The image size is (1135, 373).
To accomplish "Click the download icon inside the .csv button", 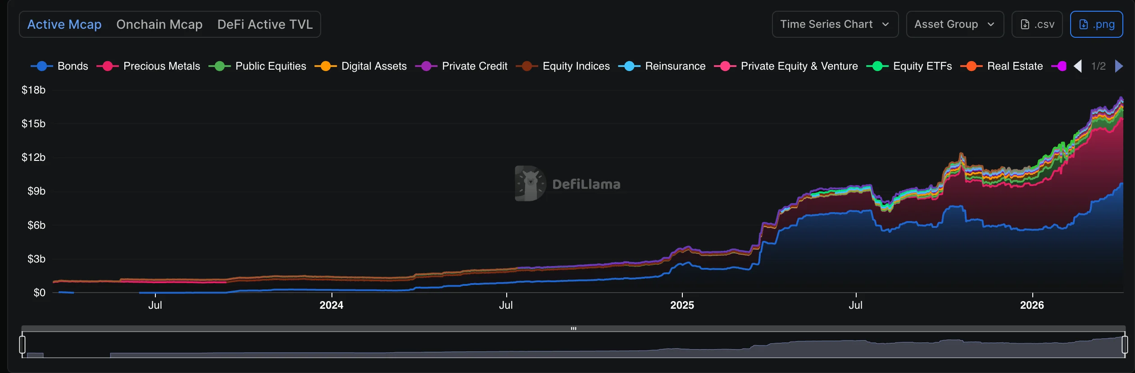I will (1026, 24).
